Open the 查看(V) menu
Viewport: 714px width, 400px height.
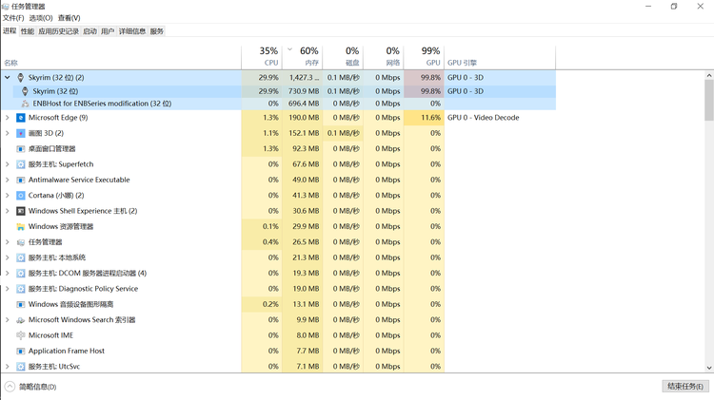[69, 18]
